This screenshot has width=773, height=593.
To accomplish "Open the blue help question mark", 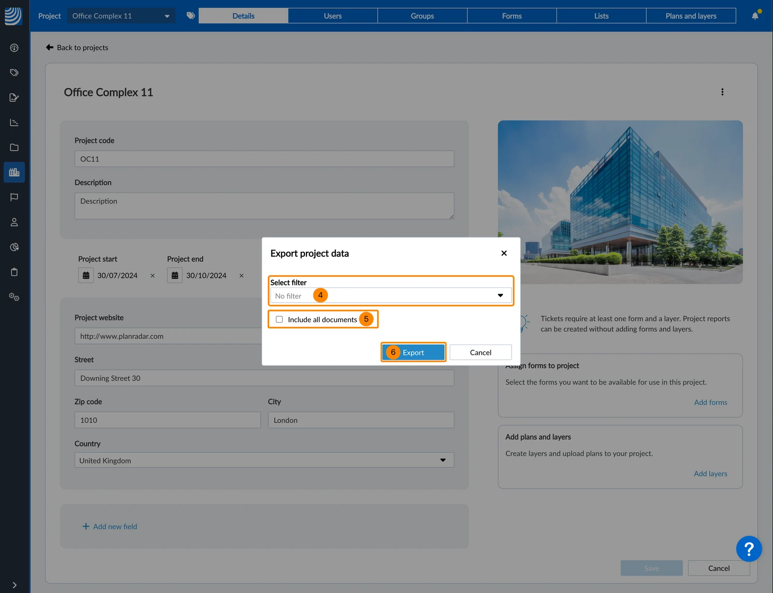I will click(749, 549).
